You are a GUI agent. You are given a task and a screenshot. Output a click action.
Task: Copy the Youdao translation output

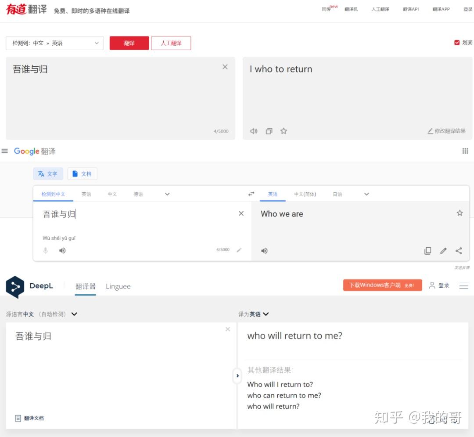(269, 130)
